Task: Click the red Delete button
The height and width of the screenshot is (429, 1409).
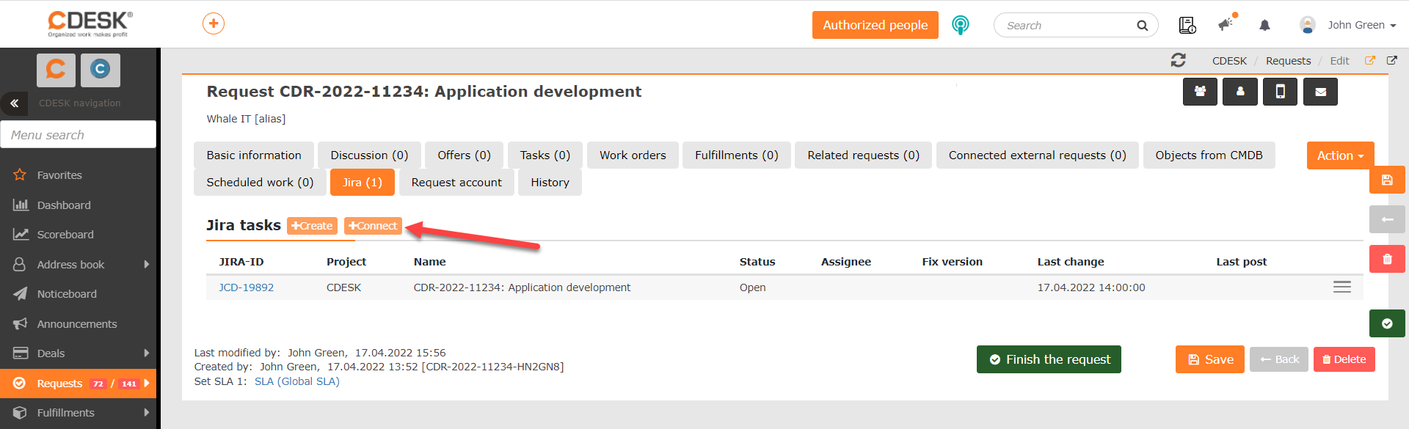Action: (1344, 359)
